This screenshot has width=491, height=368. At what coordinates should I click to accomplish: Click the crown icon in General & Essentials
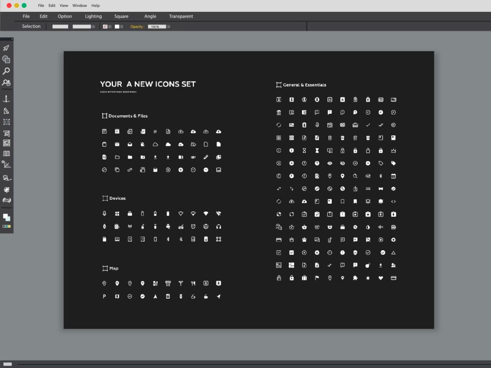tap(394, 151)
